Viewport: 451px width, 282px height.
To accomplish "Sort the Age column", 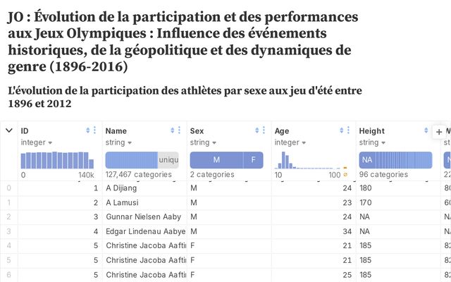I will (342, 130).
